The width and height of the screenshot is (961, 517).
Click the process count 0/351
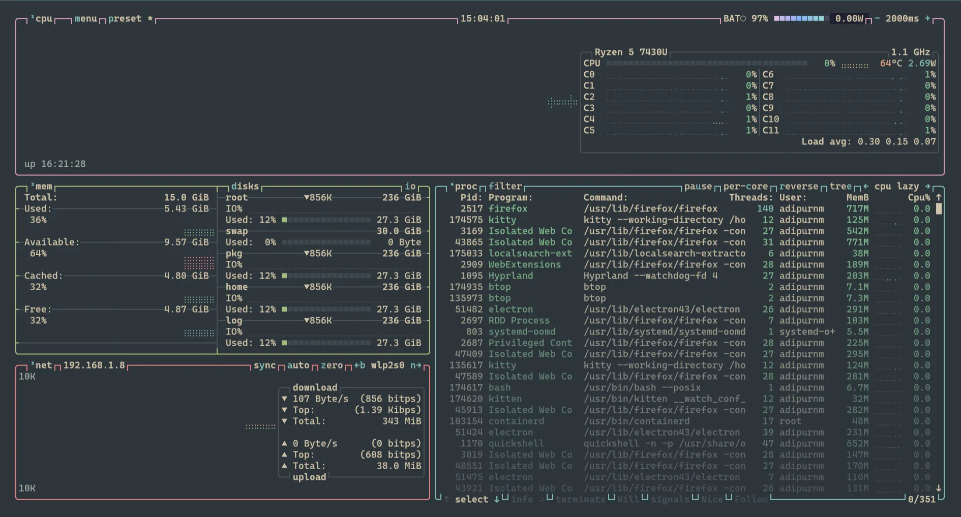coord(921,500)
